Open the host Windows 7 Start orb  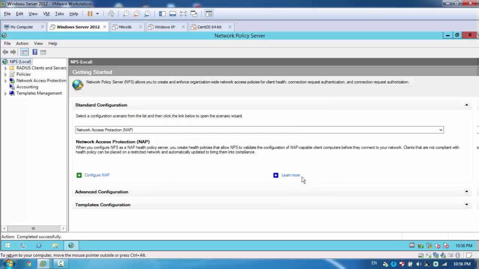[9, 263]
